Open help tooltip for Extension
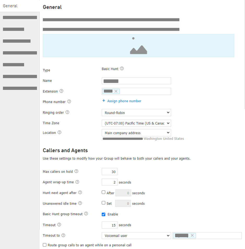The image size is (245, 249). tap(61, 91)
